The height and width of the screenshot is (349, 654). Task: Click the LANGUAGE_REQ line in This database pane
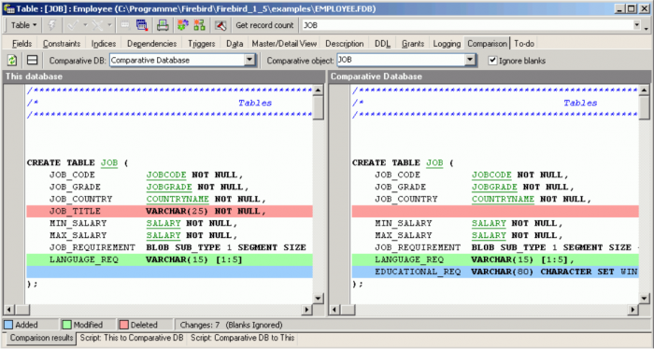[169, 259]
